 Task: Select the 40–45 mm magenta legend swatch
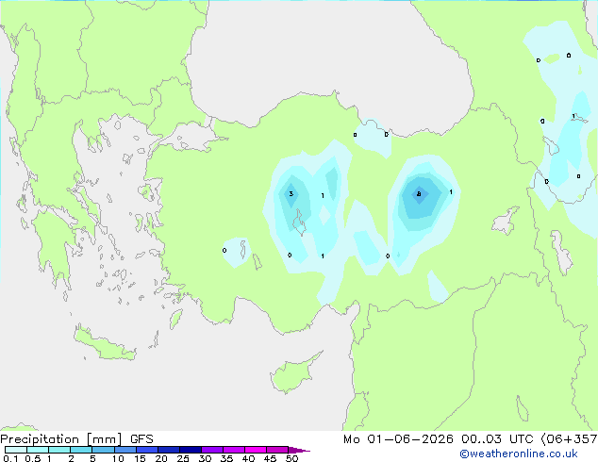point(256,450)
